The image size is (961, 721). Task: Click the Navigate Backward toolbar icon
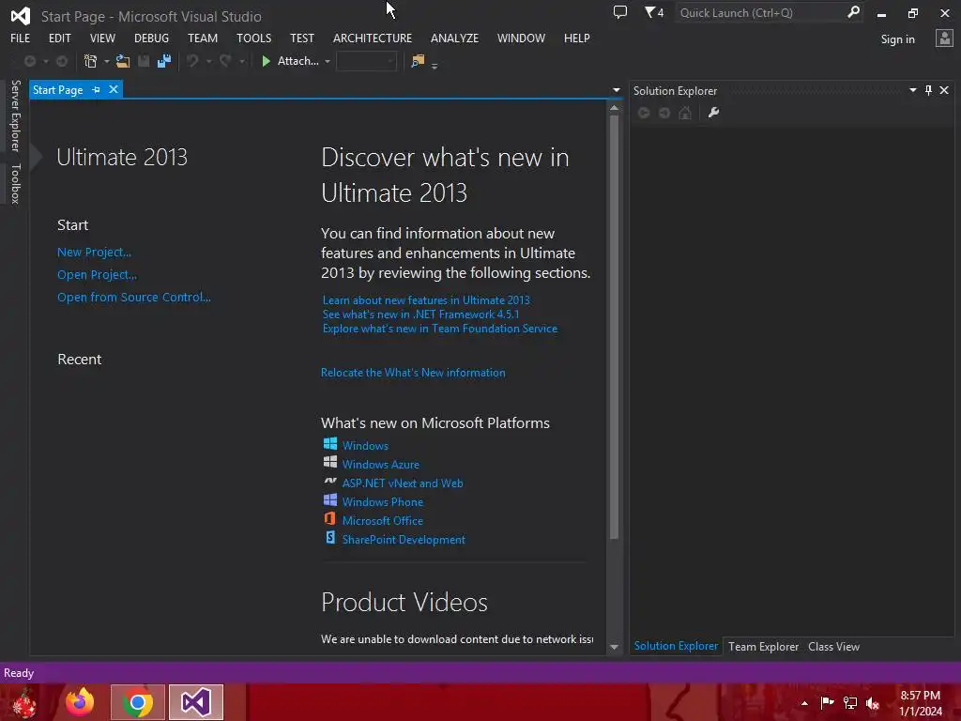29,61
